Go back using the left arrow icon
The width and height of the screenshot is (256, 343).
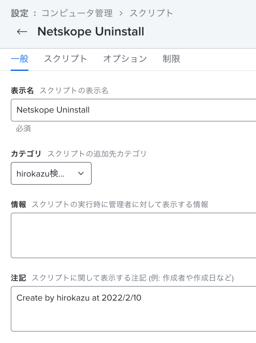[x=22, y=32]
